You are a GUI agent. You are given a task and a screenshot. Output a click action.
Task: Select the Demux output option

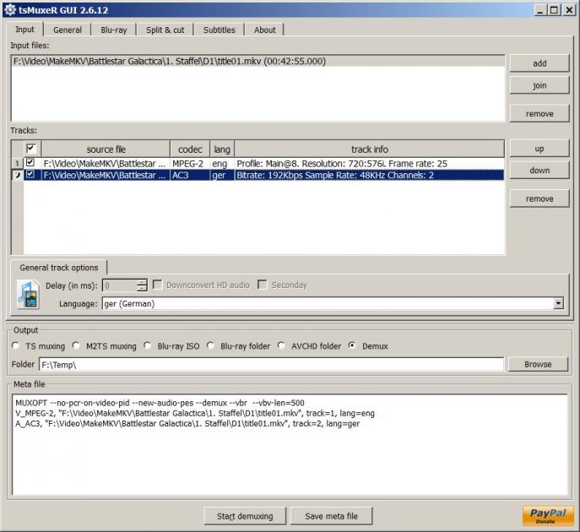[352, 345]
